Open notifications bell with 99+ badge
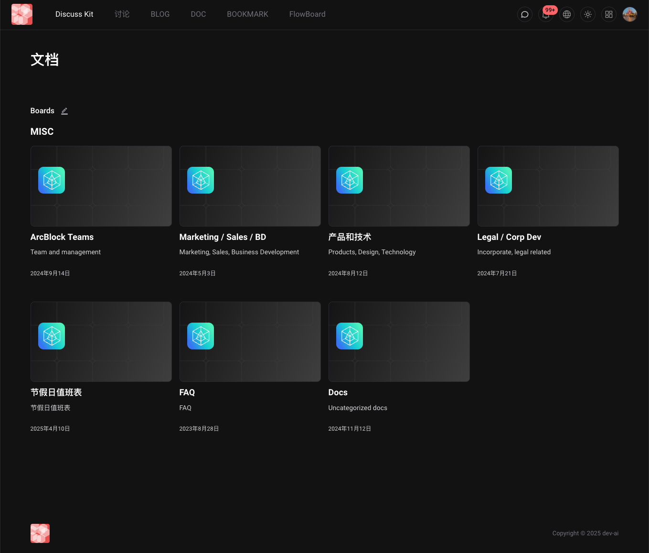 (x=546, y=14)
